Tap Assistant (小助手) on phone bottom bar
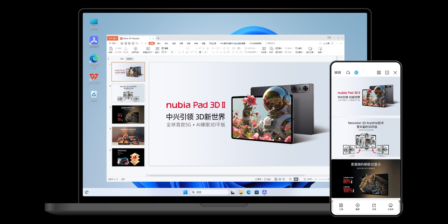The width and height of the screenshot is (448, 224). click(x=390, y=207)
